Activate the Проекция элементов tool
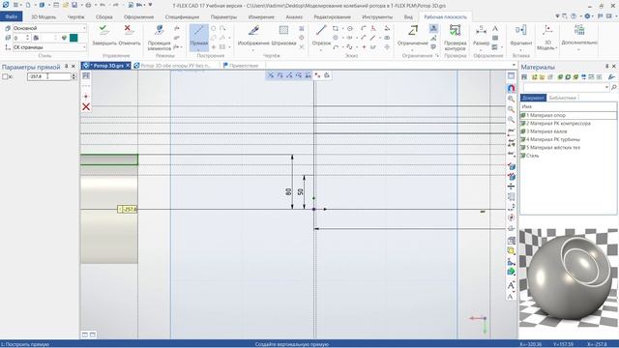The width and height of the screenshot is (619, 348). tap(159, 38)
